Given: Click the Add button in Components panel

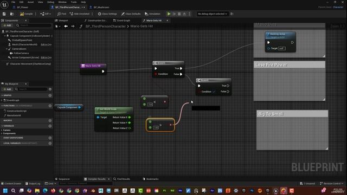Looking at the screenshot, I should pyautogui.click(x=7, y=25).
